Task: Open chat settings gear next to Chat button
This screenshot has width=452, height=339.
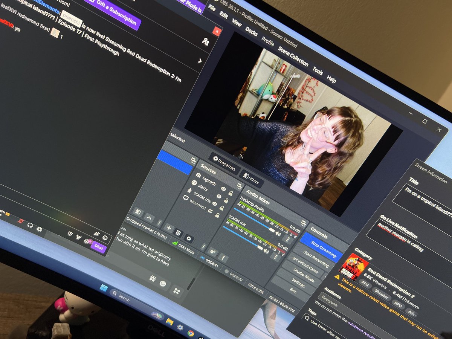Action: point(87,241)
